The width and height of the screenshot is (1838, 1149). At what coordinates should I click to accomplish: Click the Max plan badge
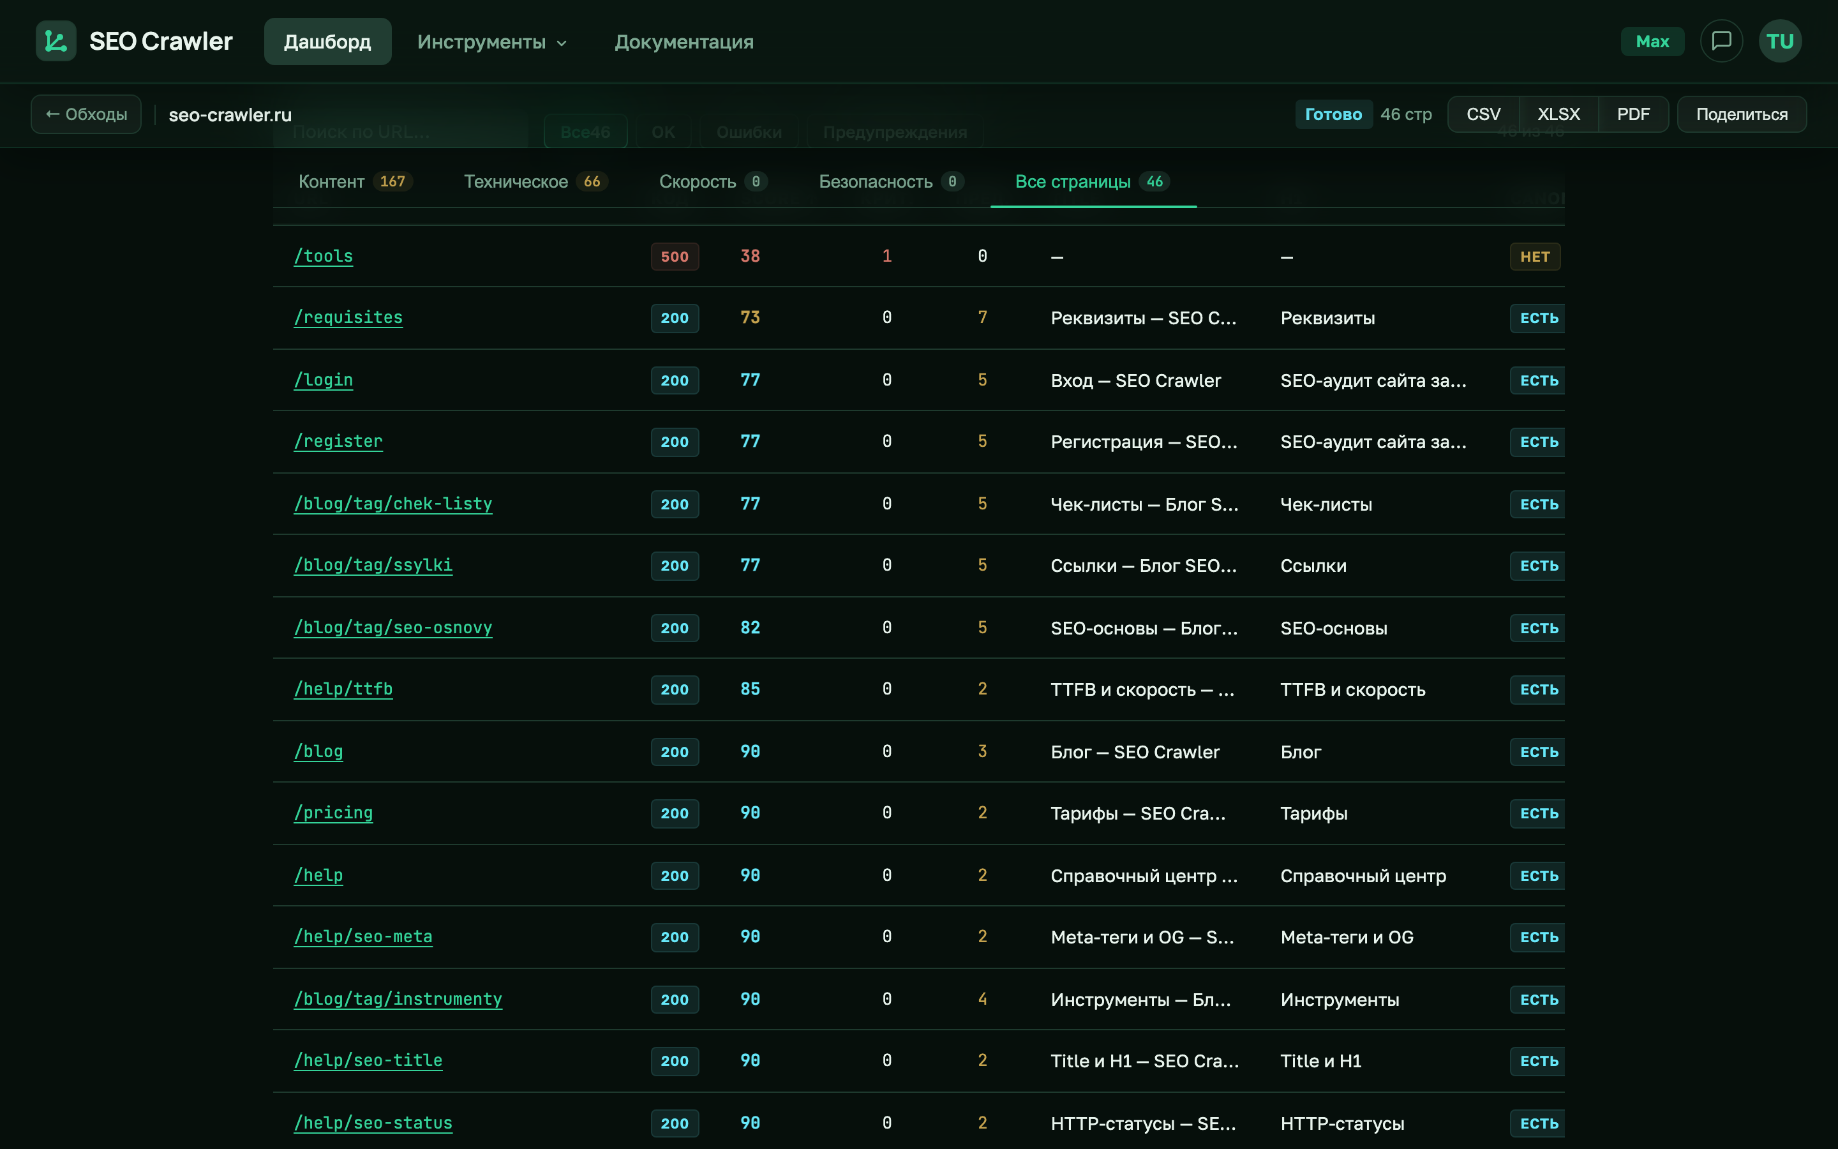click(1652, 41)
